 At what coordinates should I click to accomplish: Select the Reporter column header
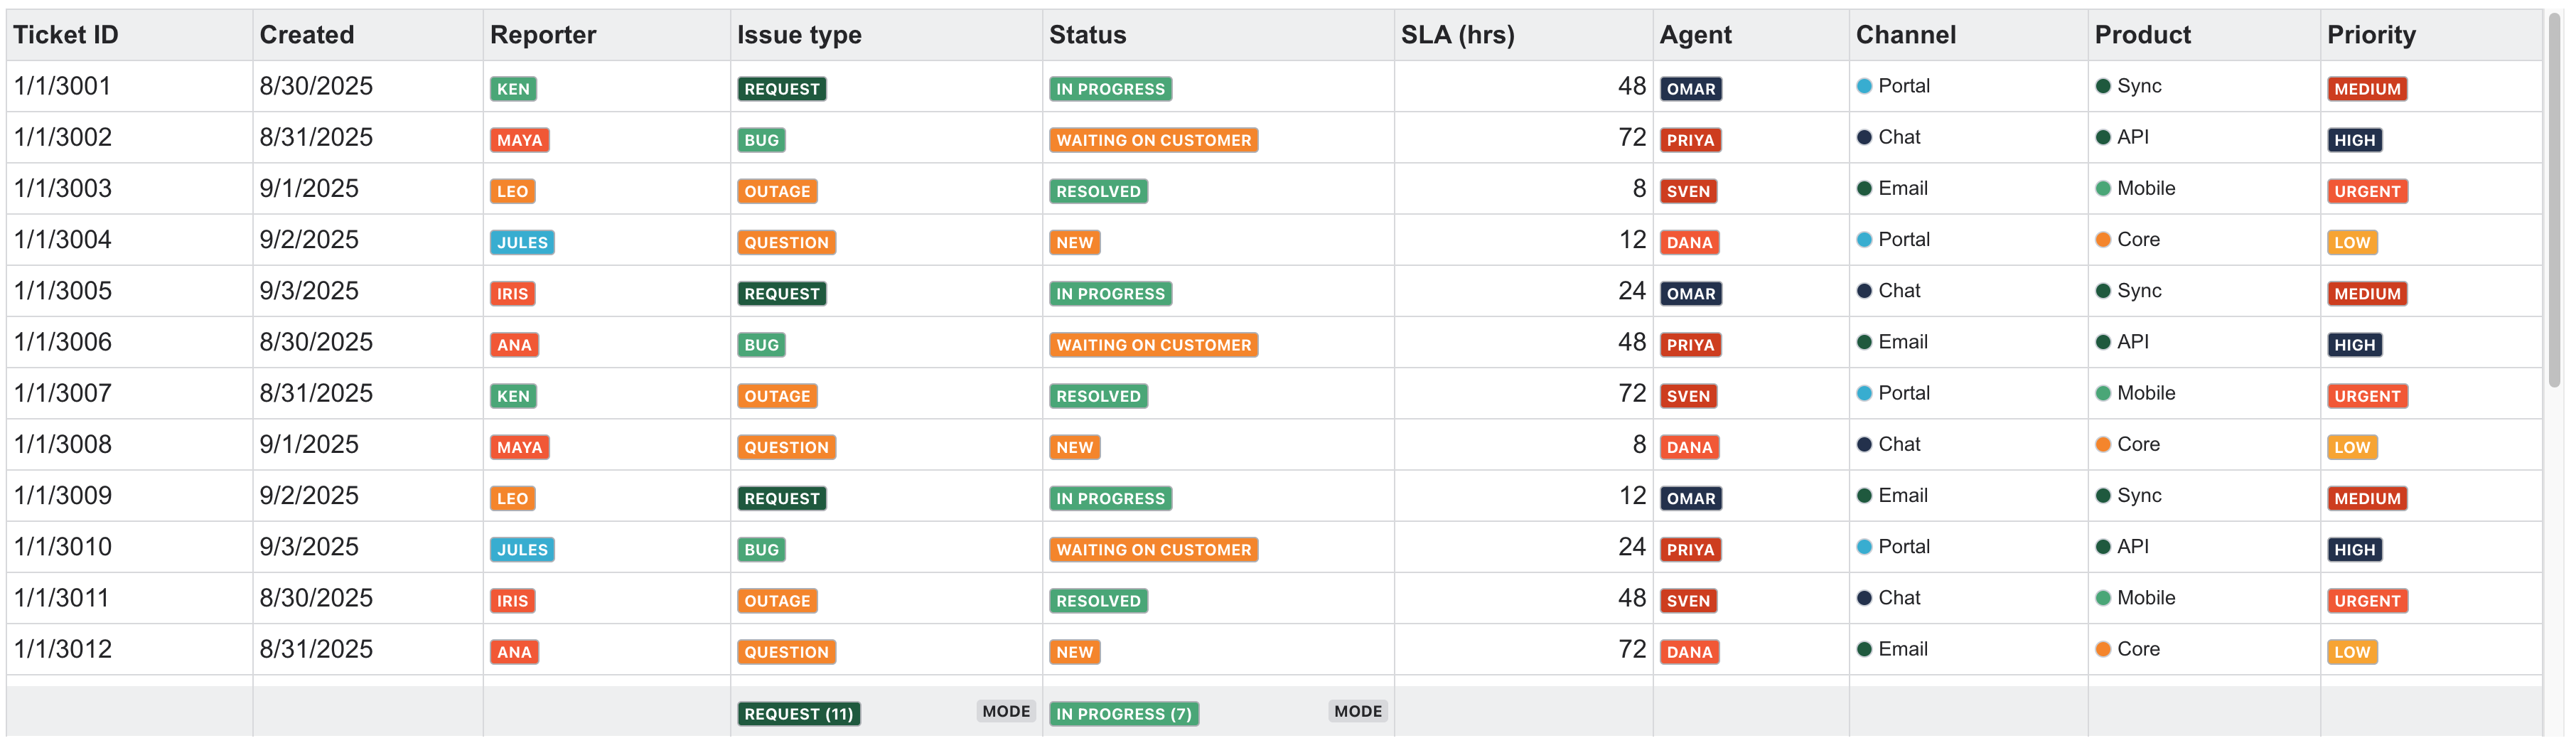606,35
